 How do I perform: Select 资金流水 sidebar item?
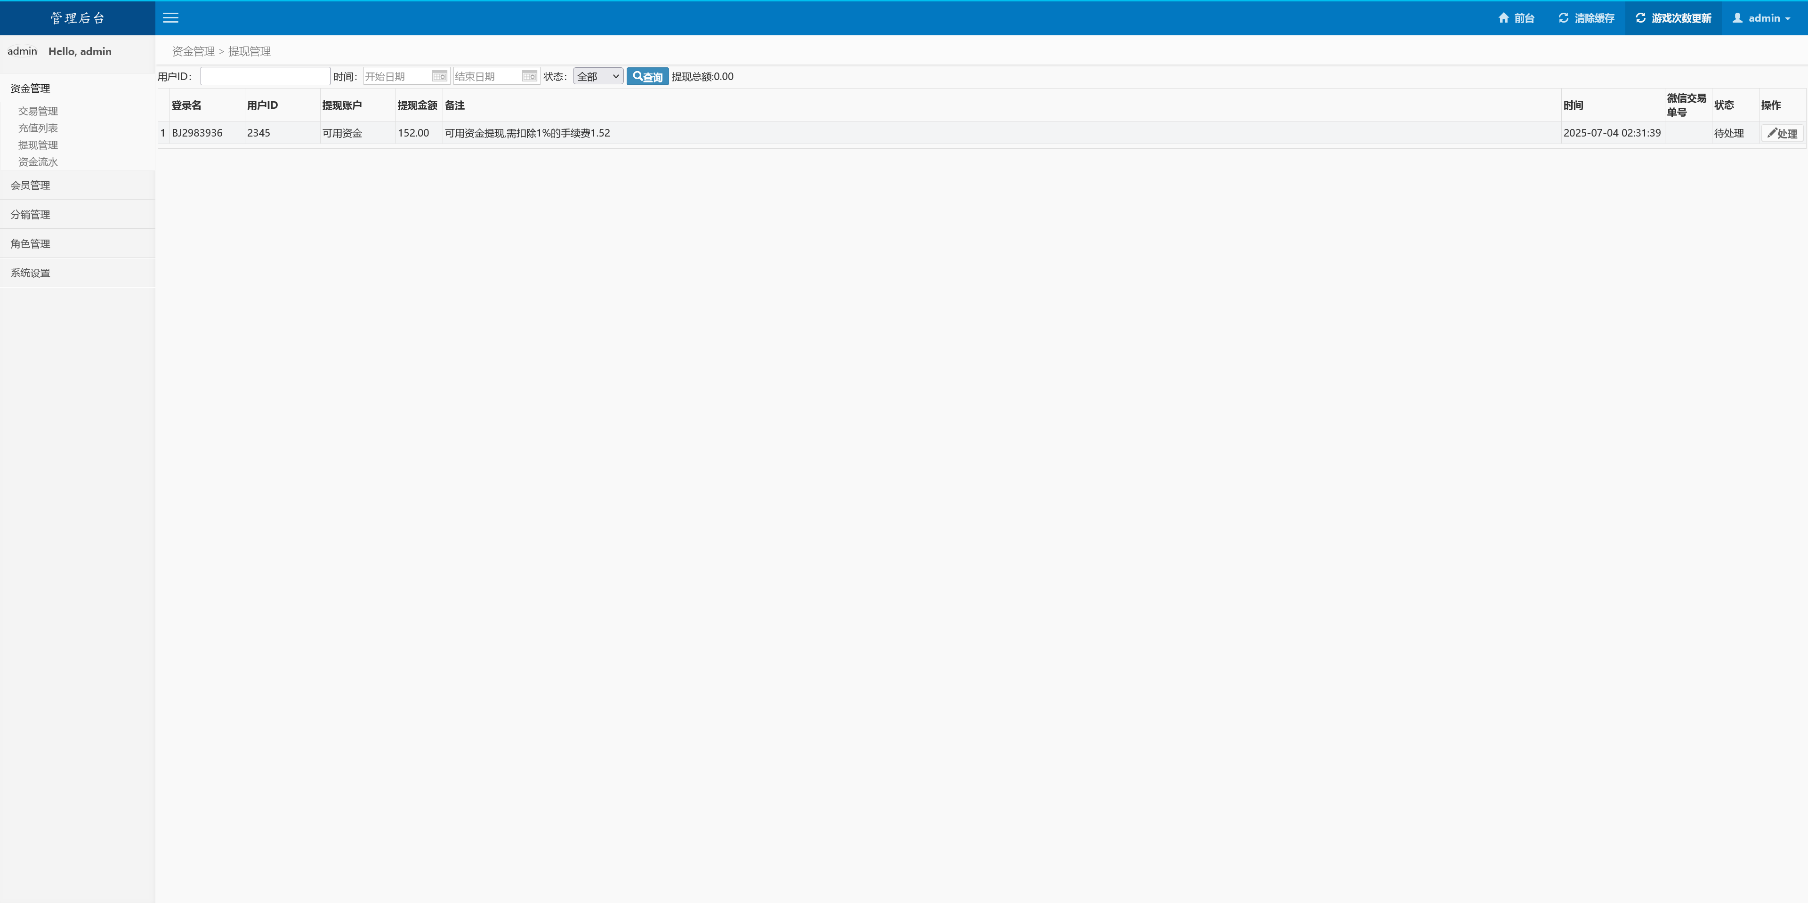(x=38, y=162)
